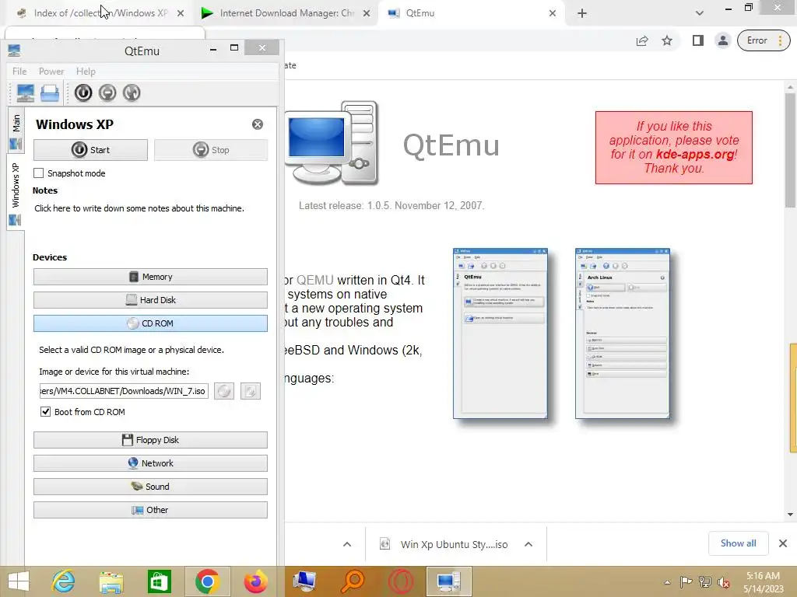Close the Windows XP machine tab icon
This screenshot has width=797, height=597.
click(258, 124)
